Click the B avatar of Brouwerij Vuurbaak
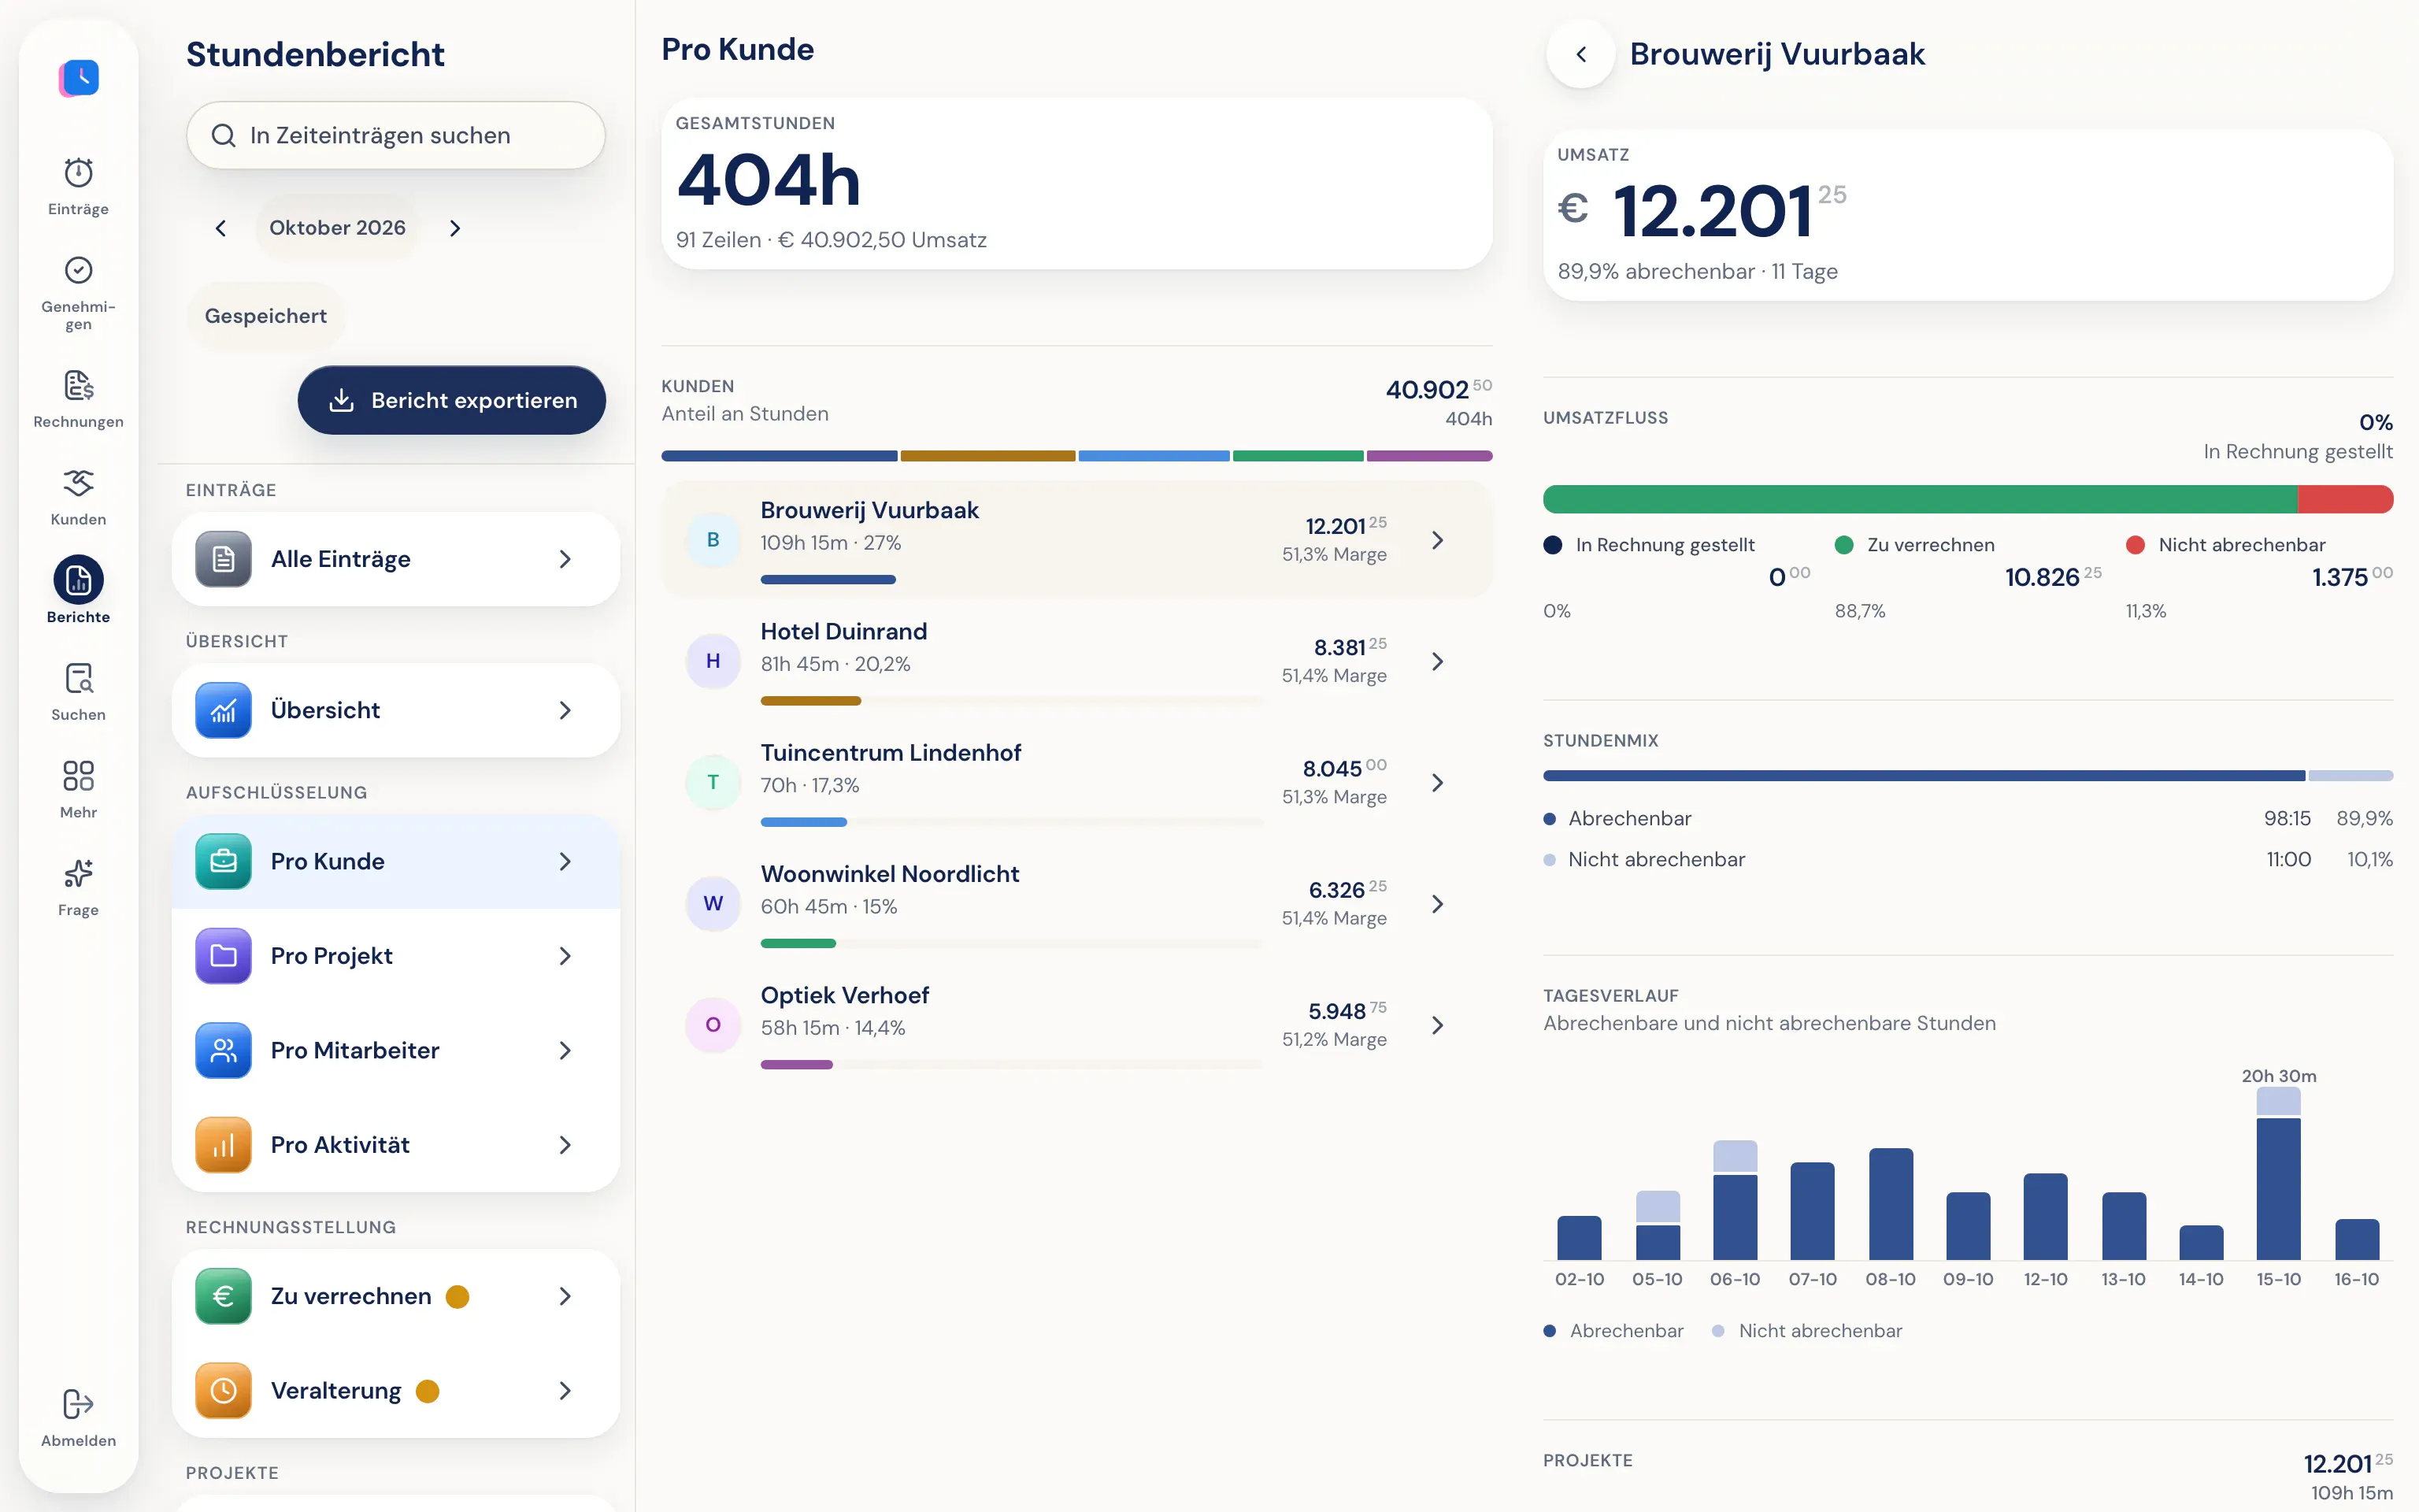 (x=713, y=540)
